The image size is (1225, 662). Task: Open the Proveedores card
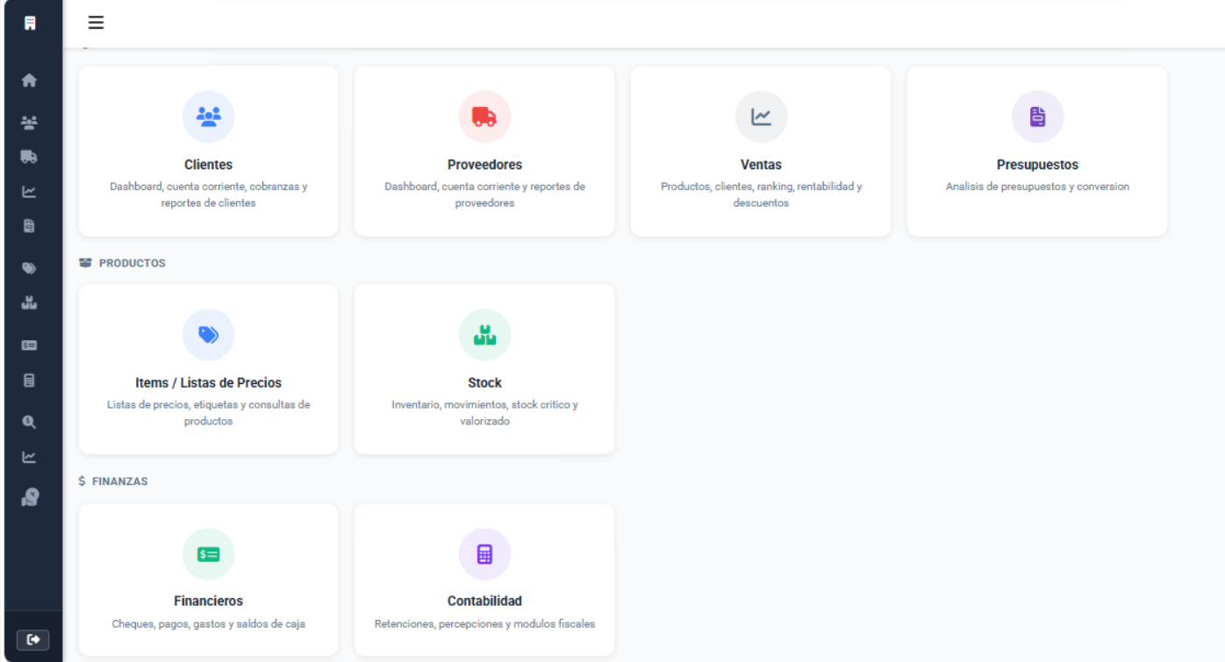click(484, 151)
